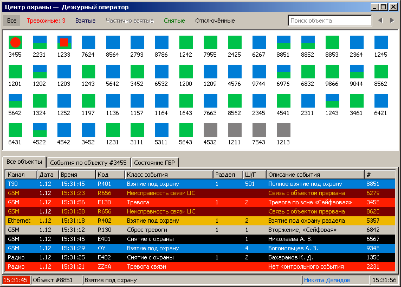
Task: Choose object tile 6976
Action: point(283,71)
